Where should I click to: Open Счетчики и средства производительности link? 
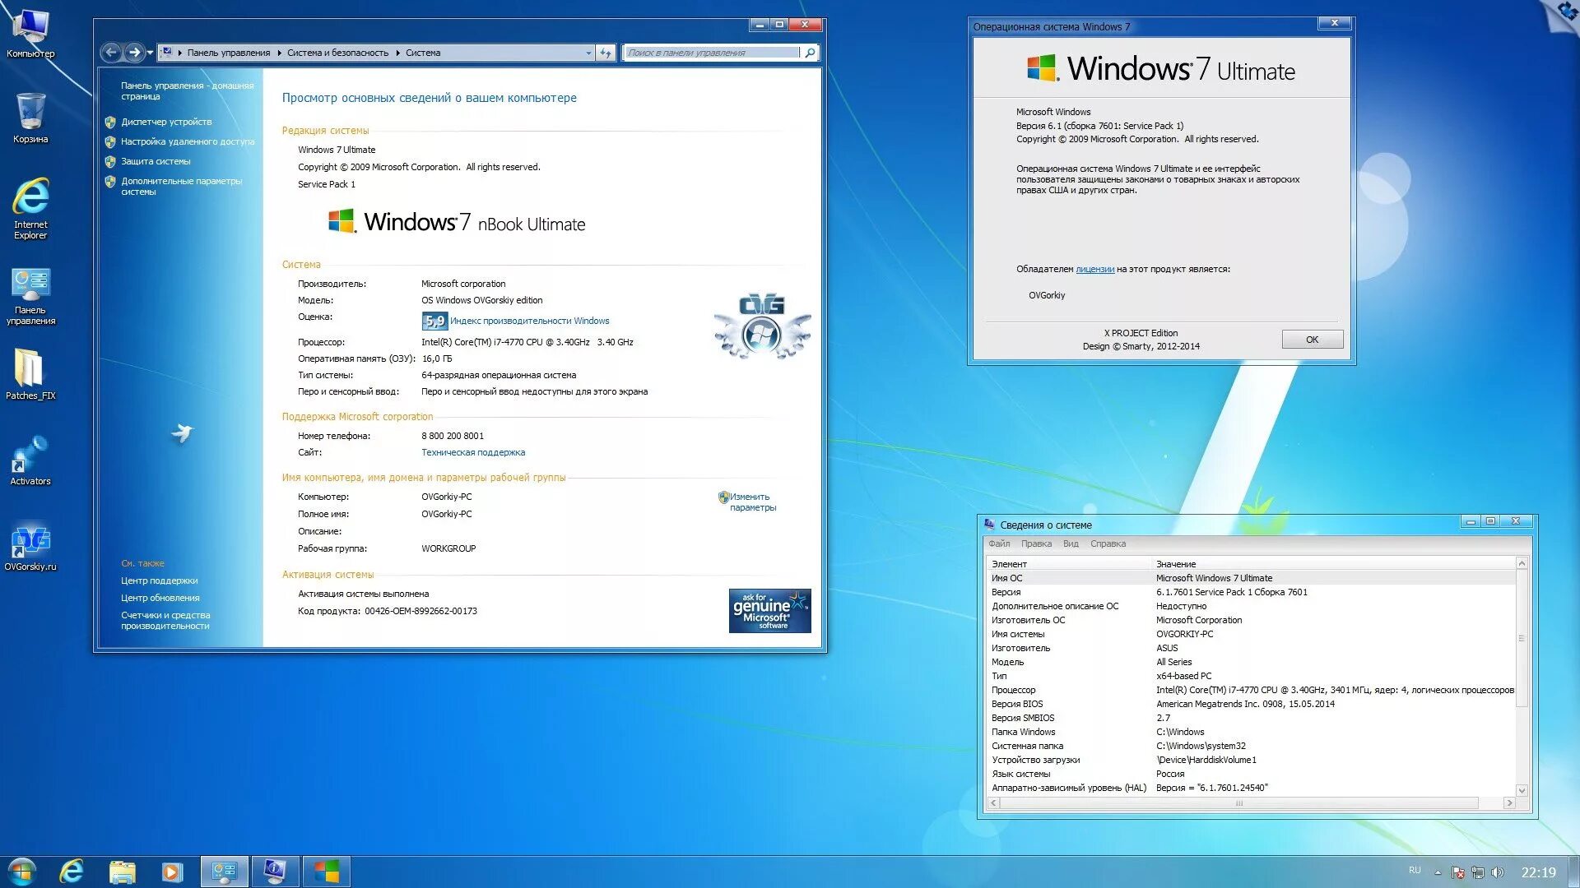[x=165, y=620]
